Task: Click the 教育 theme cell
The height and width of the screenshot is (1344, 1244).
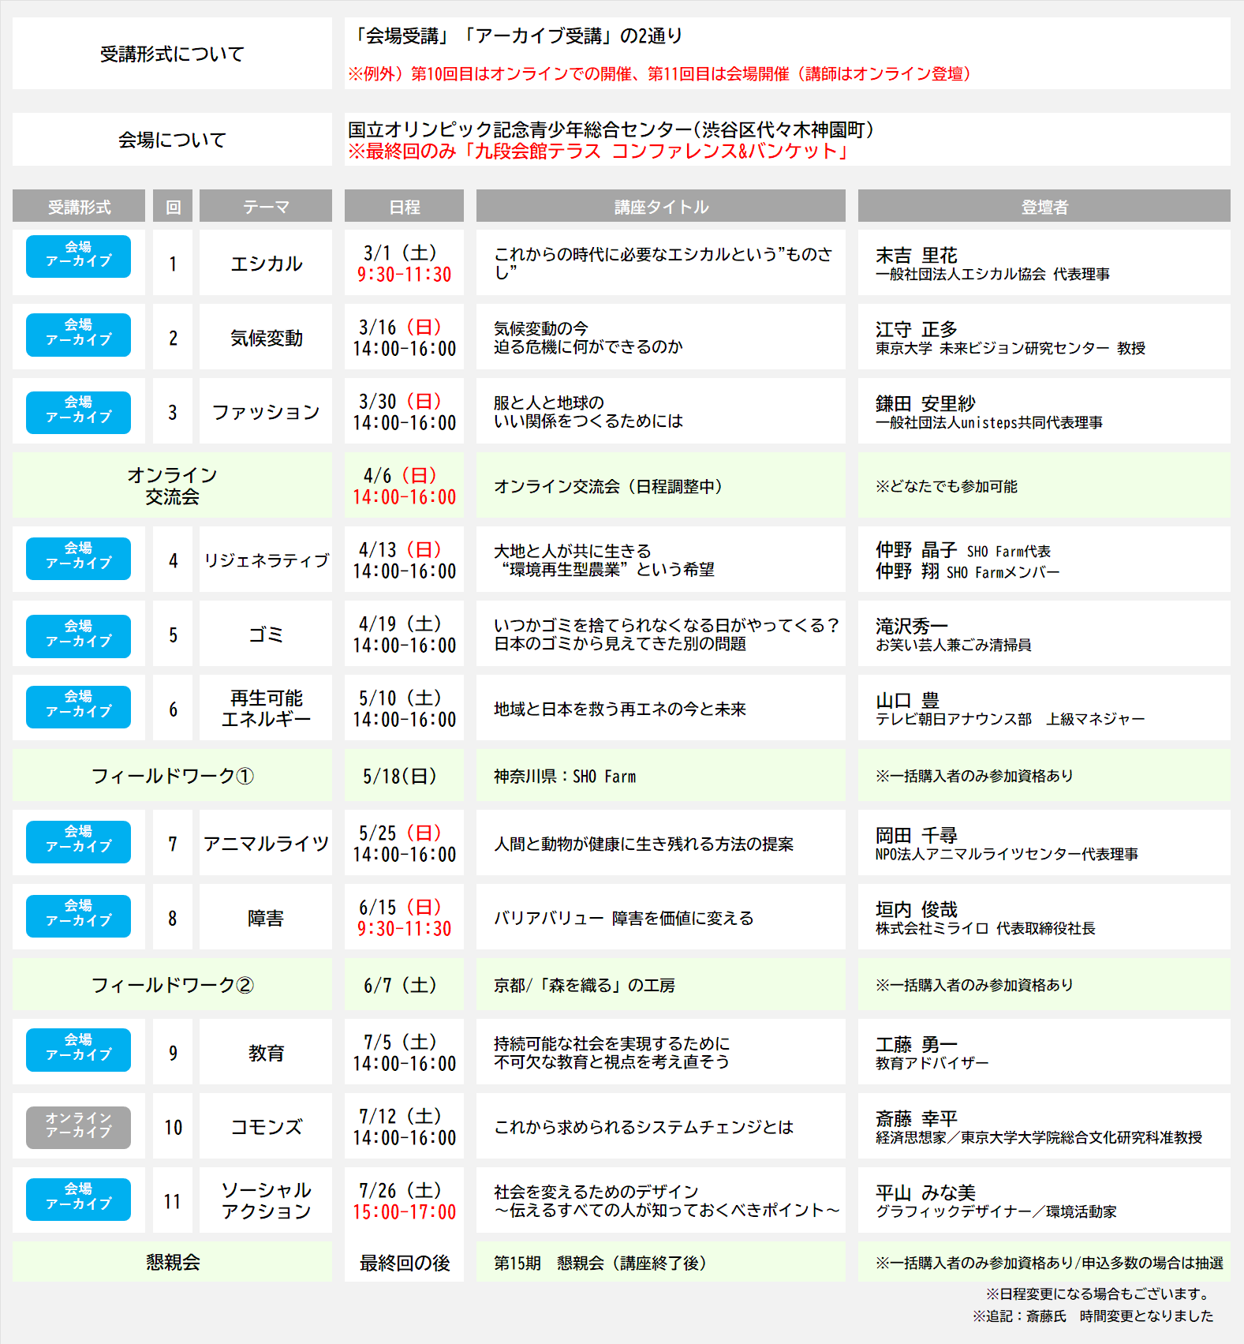Action: click(266, 1052)
